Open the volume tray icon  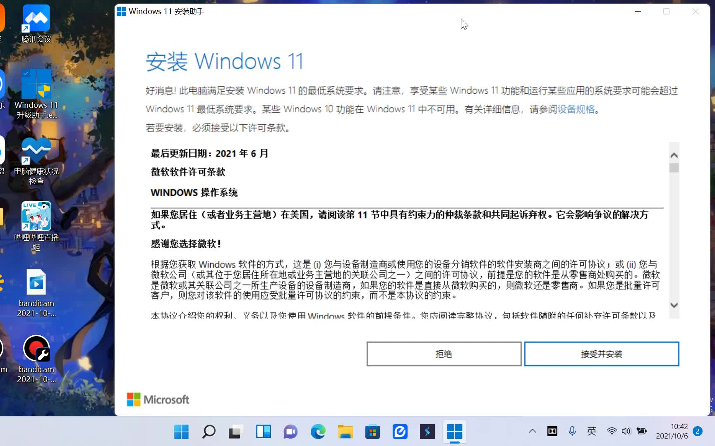[x=626, y=431]
